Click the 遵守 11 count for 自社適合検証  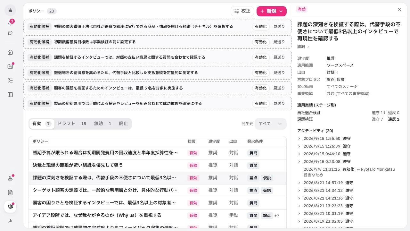pyautogui.click(x=379, y=113)
